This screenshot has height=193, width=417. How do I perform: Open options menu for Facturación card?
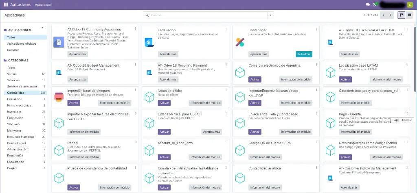click(x=226, y=29)
